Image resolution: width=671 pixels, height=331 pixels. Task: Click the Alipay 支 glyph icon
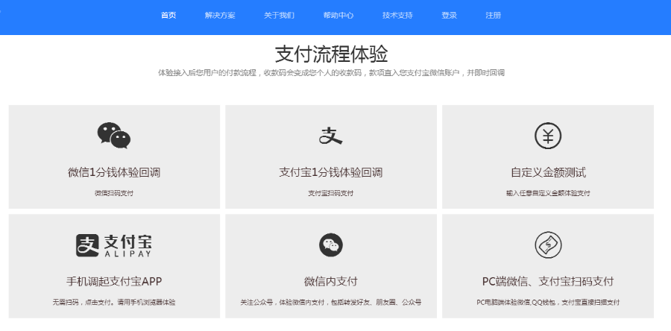(331, 136)
